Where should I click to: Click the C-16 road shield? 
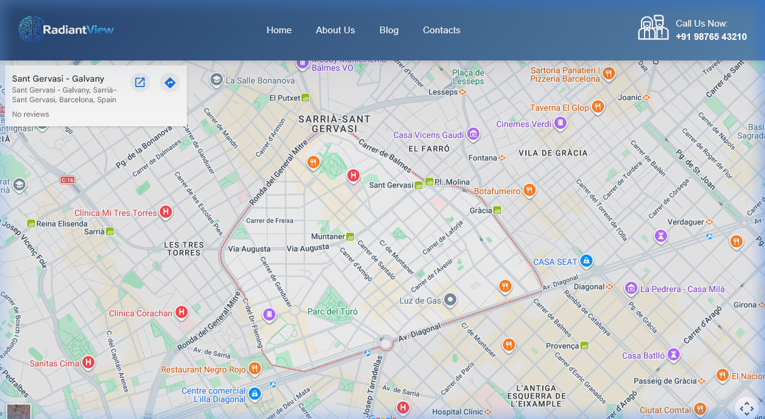point(67,180)
